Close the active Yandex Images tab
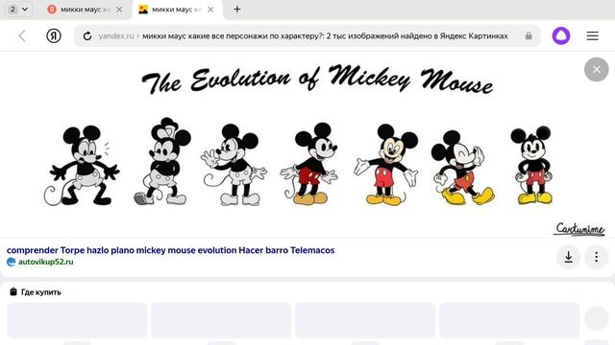This screenshot has width=615, height=345. tap(210, 10)
